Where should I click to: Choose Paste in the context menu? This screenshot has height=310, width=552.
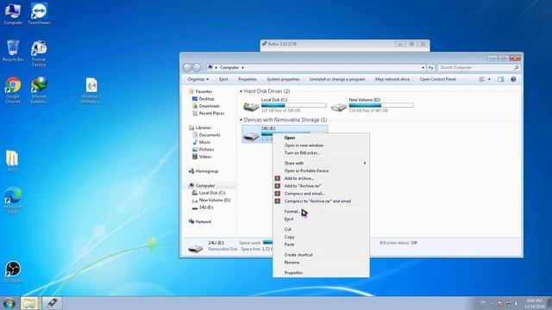click(x=321, y=245)
